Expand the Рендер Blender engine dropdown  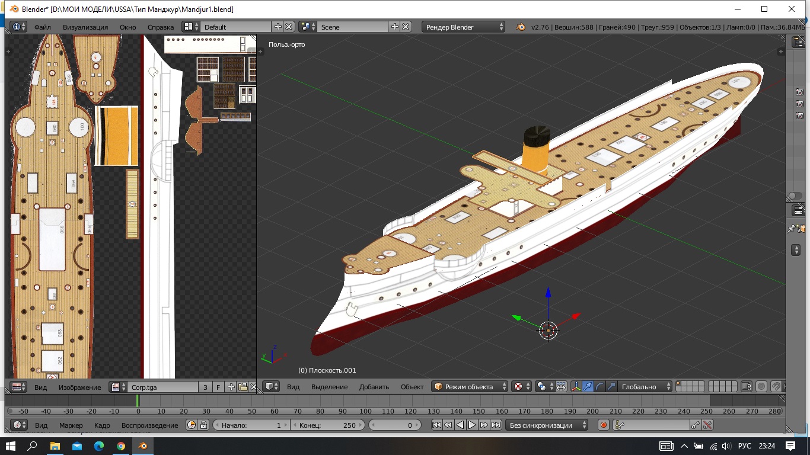(464, 27)
